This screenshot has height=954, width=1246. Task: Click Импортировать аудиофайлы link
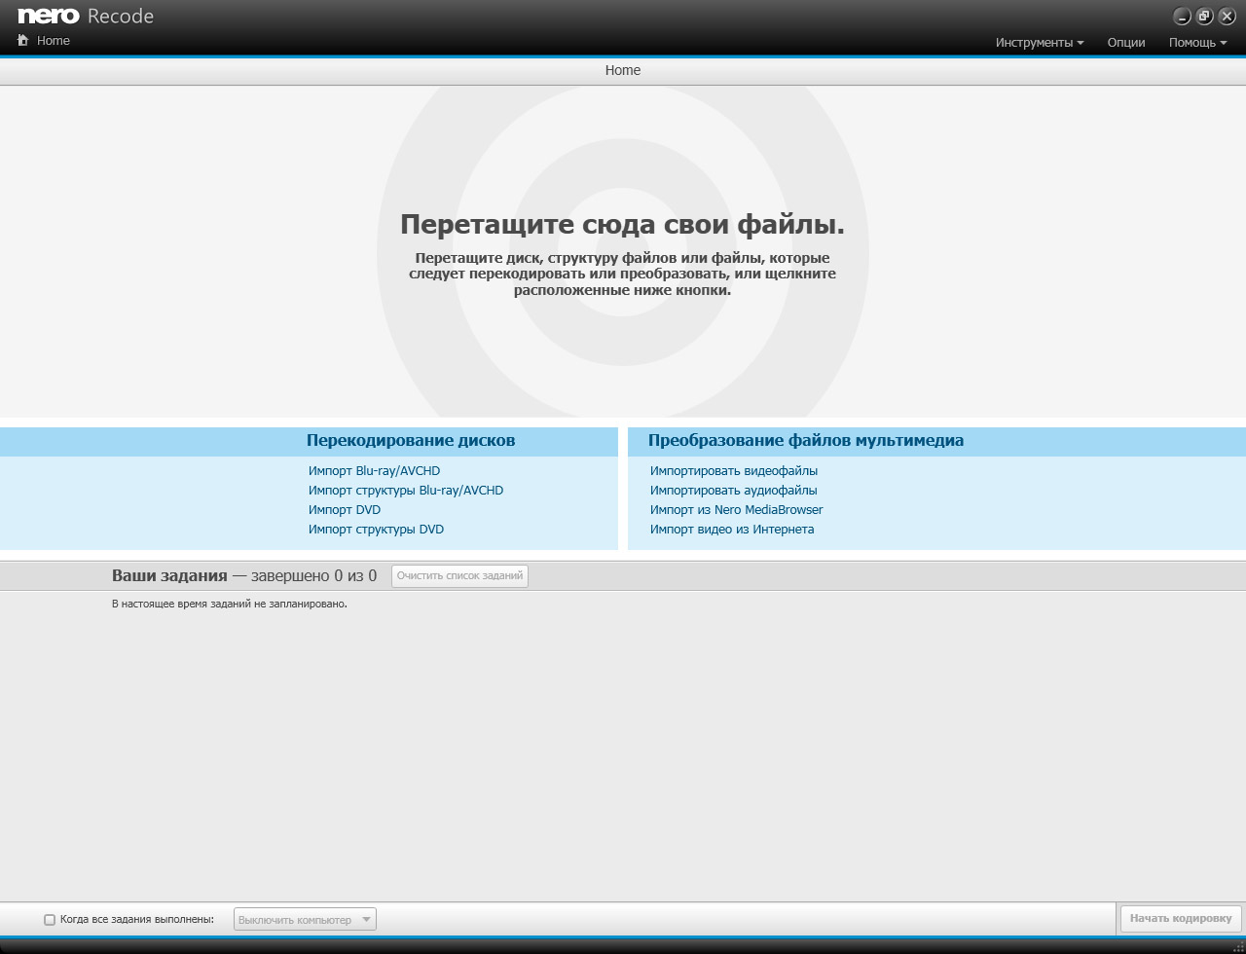[734, 491]
